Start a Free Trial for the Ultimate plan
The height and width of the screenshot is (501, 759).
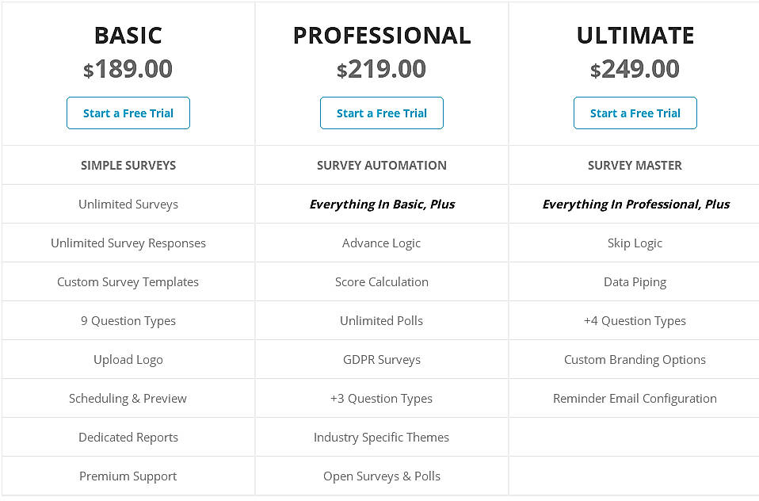pos(634,113)
